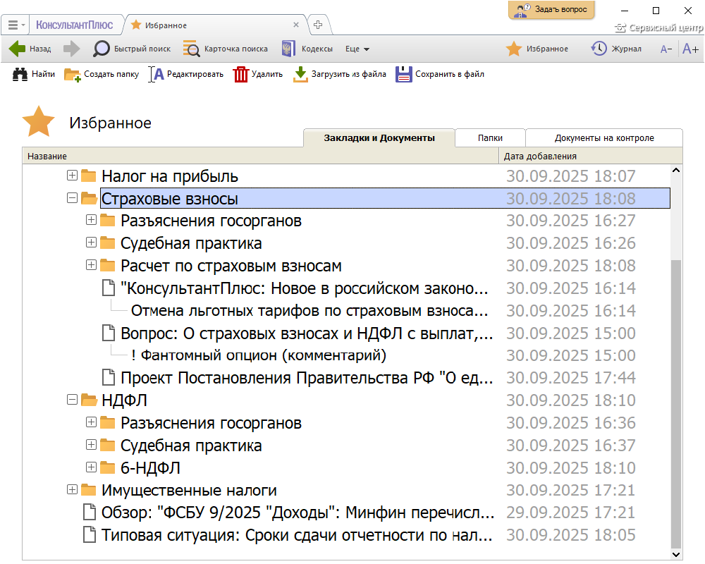The image size is (705, 564).
Task: Create a new folder via toolbar icon
Action: [x=73, y=74]
